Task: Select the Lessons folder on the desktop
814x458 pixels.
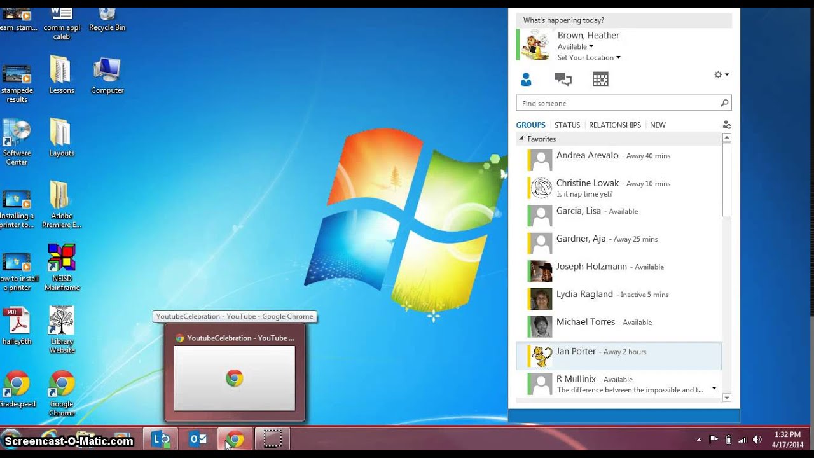Action: (x=62, y=76)
